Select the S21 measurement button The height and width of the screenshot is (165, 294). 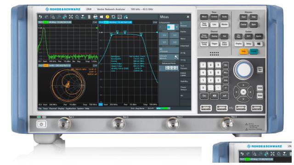(x=164, y=42)
